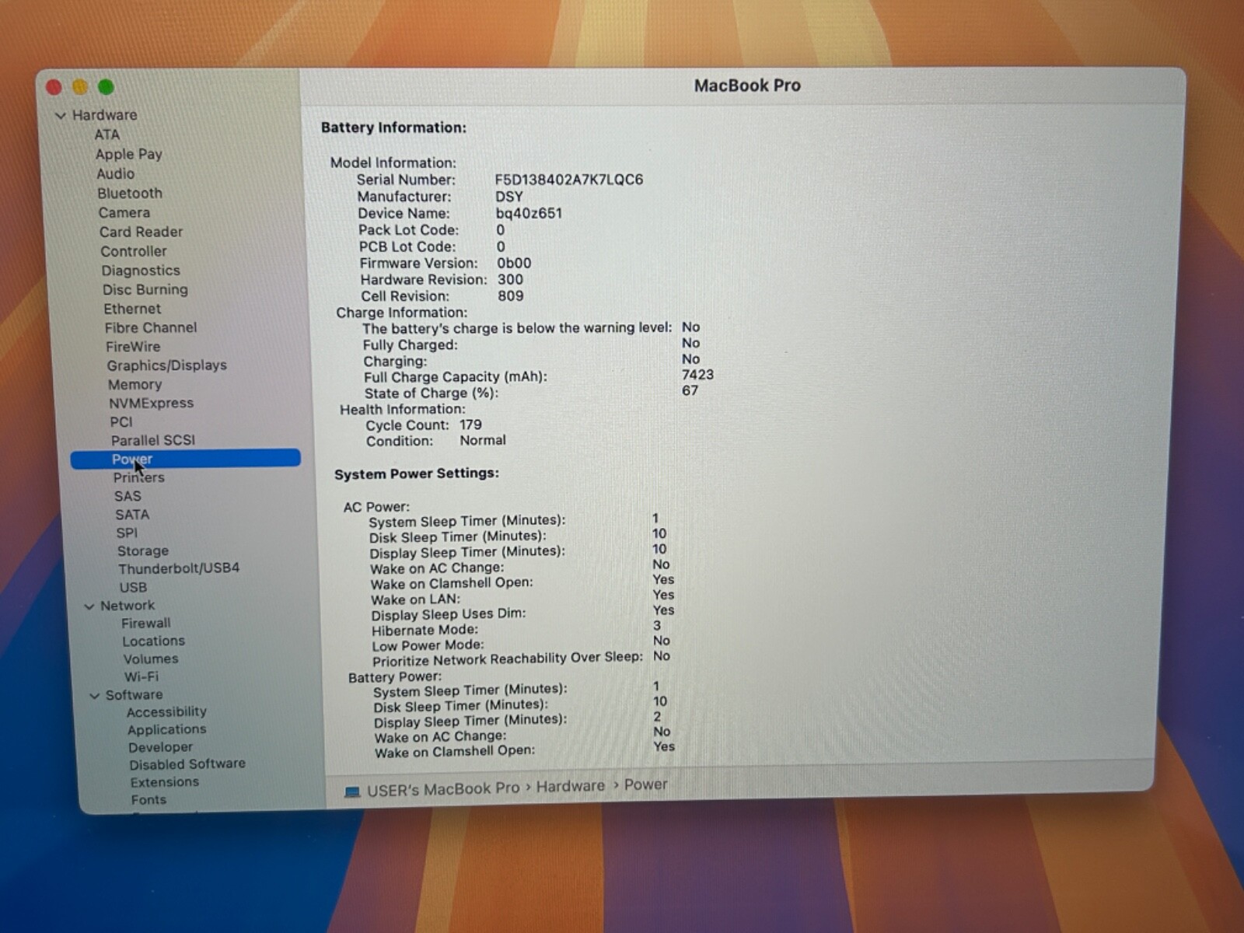Show Volumes under Network
Viewport: 1244px width, 933px height.
151,659
